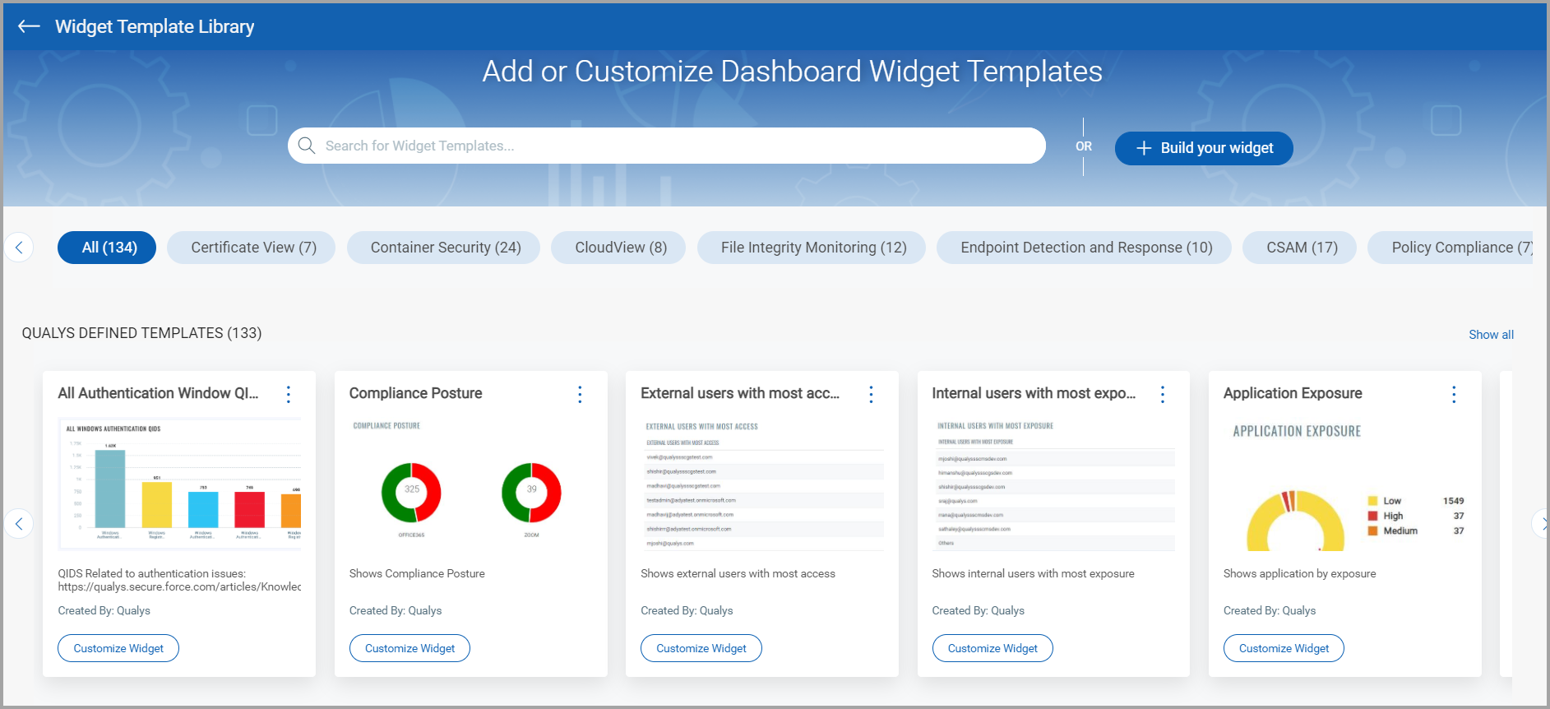Click the ZOOM compliance donut chart

531,493
